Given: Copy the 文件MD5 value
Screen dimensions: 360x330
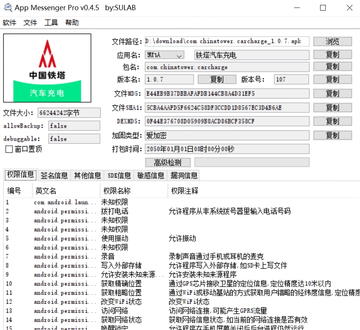Looking at the screenshot, I should click(333, 93).
